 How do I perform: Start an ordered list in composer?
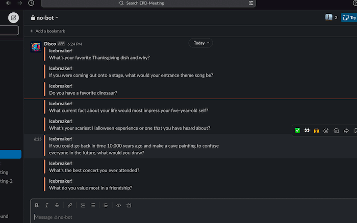(83, 205)
